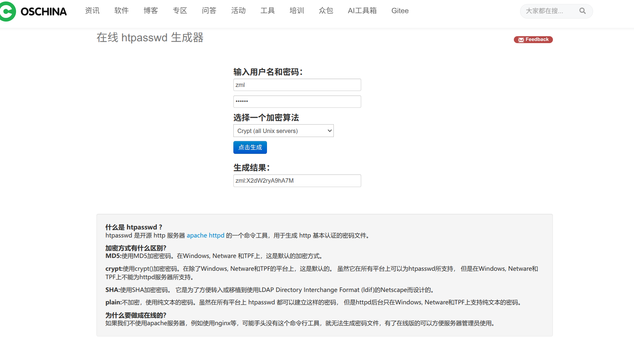Go to the 培训 page
634x346 pixels.
tap(297, 11)
